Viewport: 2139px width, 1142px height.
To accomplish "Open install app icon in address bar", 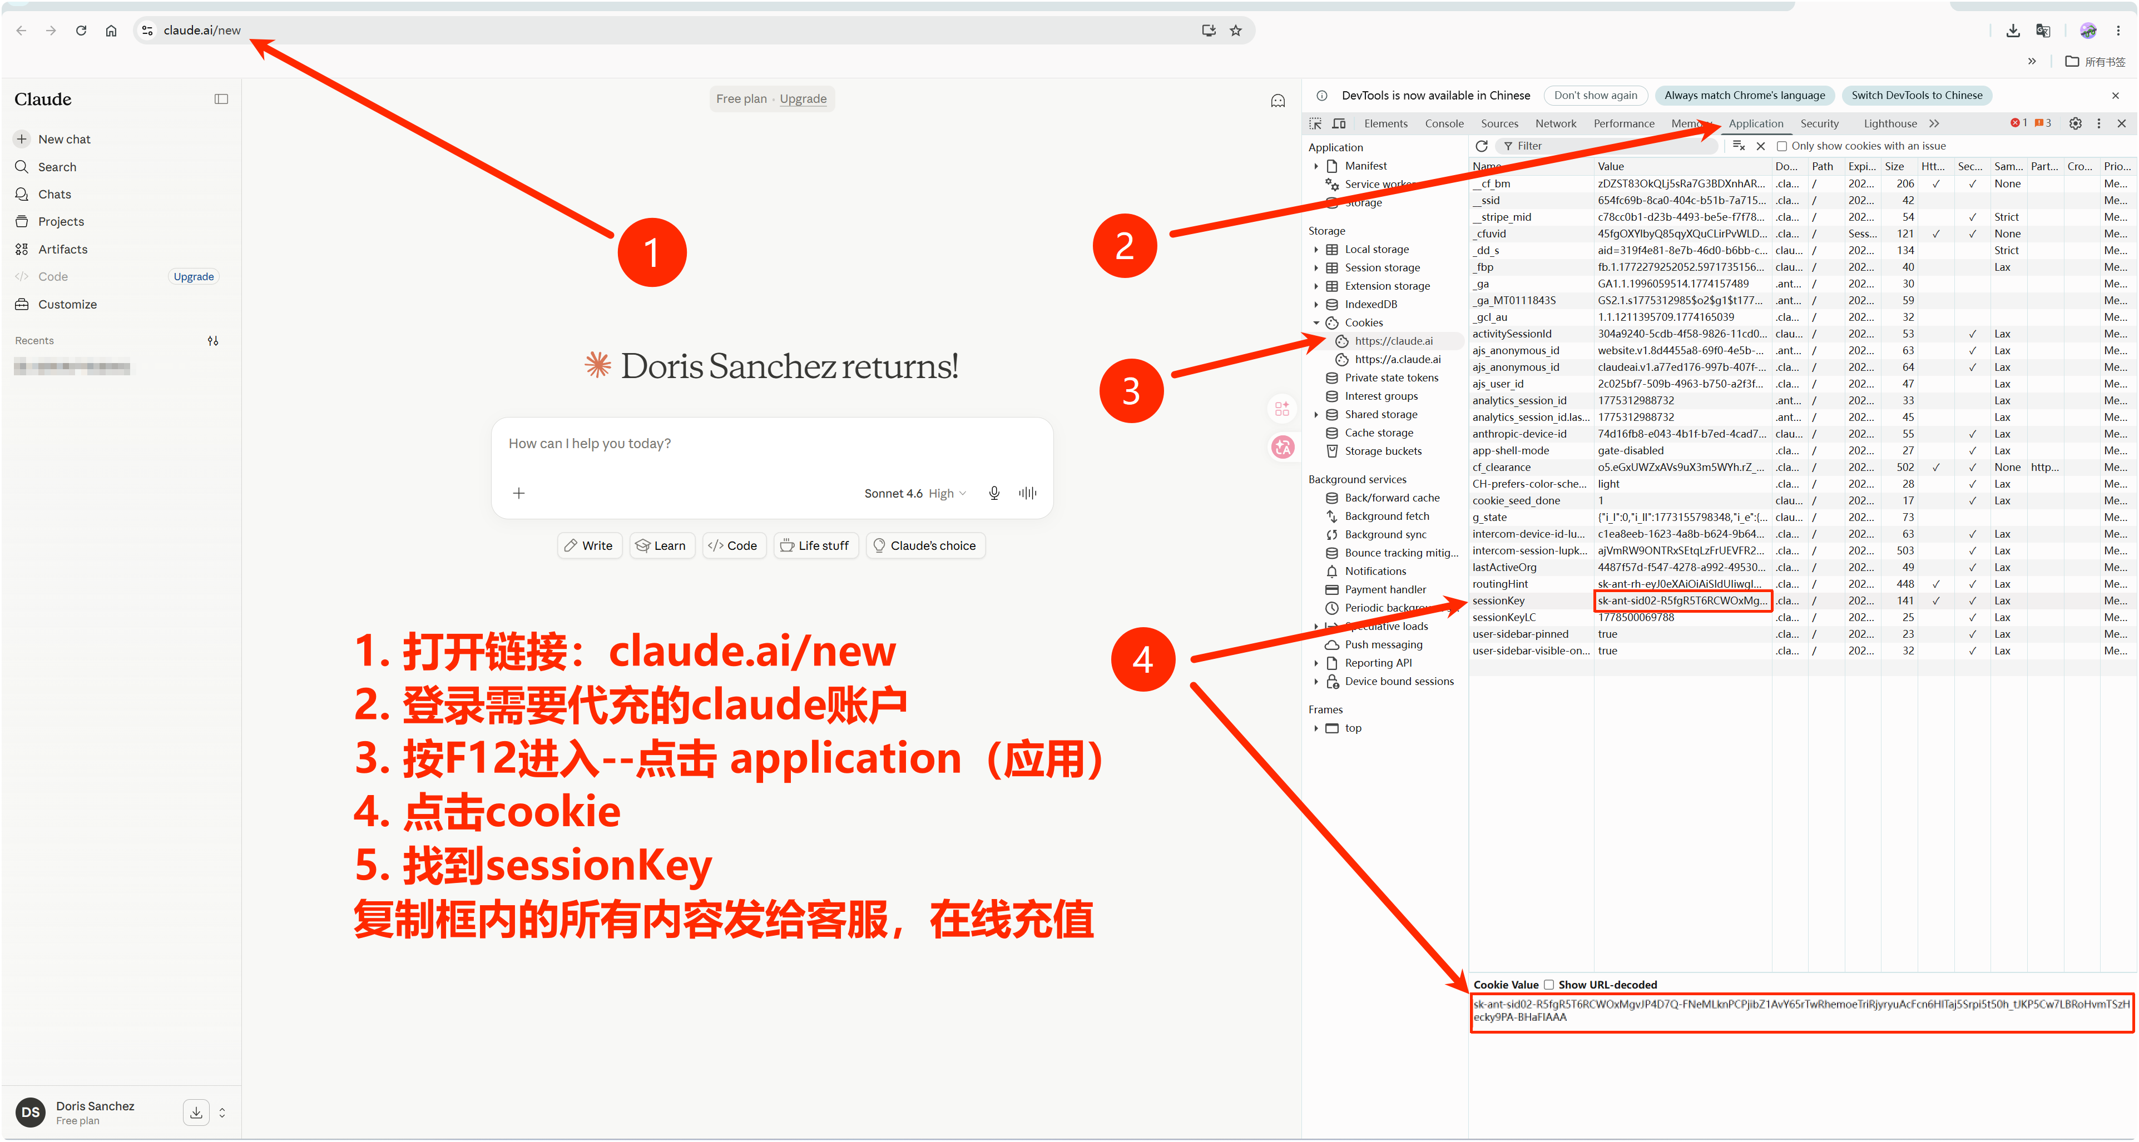I will (1209, 31).
